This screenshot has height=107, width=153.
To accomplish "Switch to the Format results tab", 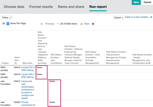I will [41, 7].
